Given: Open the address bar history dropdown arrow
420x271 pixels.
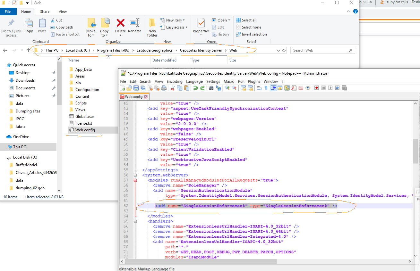Looking at the screenshot, I should (278, 50).
